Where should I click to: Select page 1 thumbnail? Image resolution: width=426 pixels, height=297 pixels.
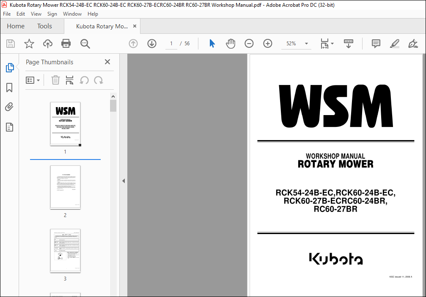(66, 124)
